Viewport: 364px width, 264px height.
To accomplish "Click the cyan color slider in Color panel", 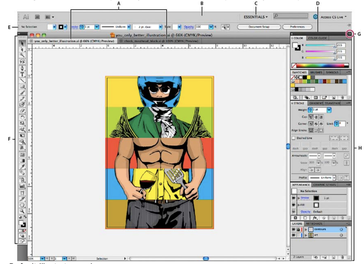I will tap(320, 45).
